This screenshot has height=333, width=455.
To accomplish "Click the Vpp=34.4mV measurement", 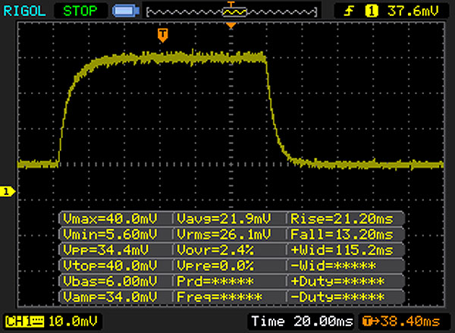I will (x=105, y=250).
